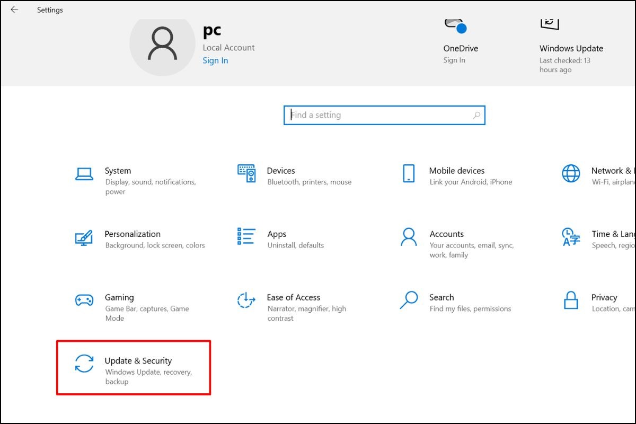Image resolution: width=636 pixels, height=424 pixels.
Task: Click the System laptop icon
Action: click(84, 174)
